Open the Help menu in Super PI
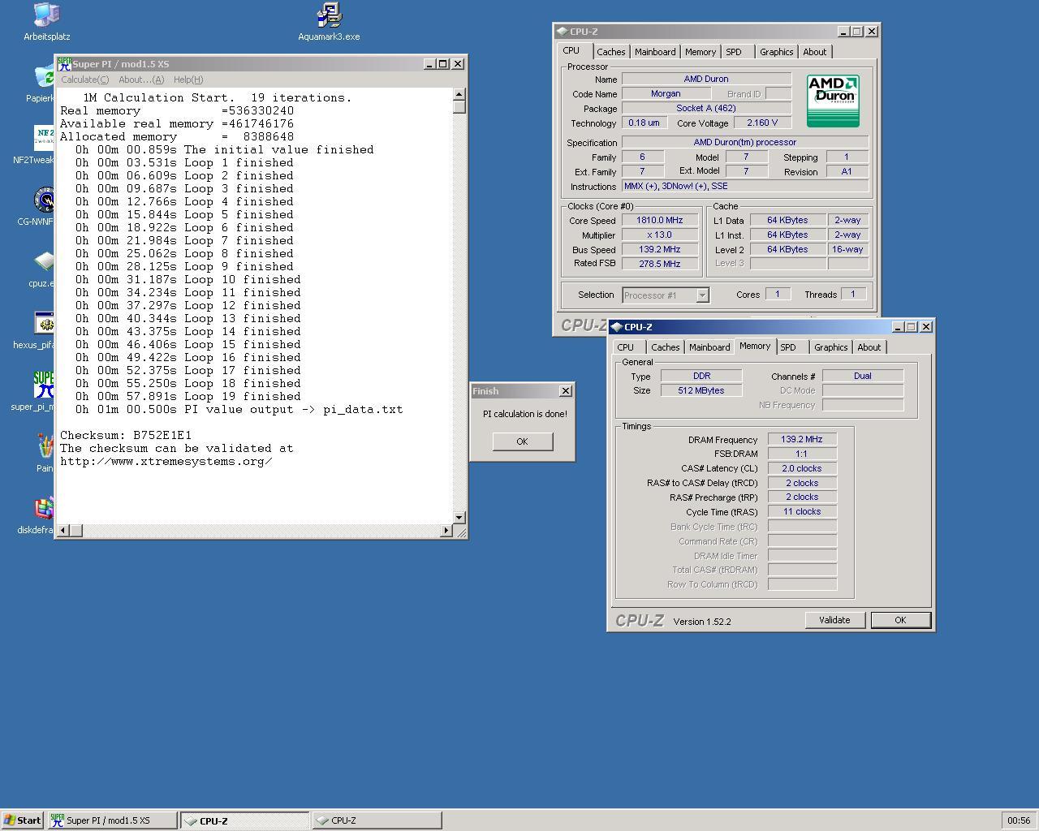Screen dimensions: 1039x831 188,80
